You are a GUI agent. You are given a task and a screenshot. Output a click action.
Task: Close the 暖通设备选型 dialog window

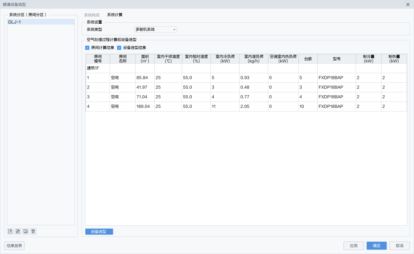[408, 4]
